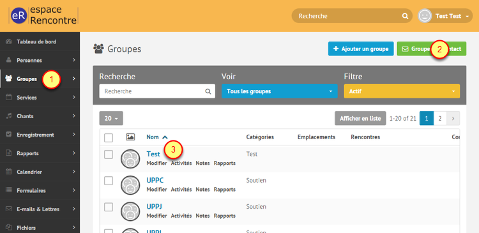The image size is (479, 233).
Task: Click the magnifier icon in groups Recherche field
Action: [208, 91]
